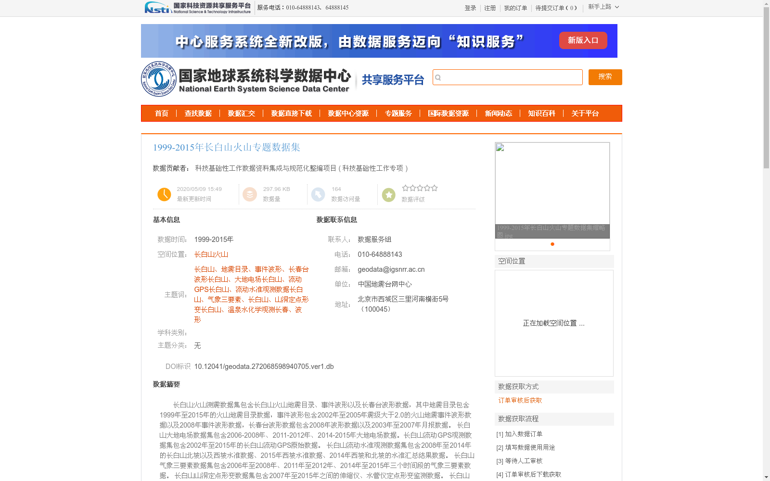The width and height of the screenshot is (770, 481).
Task: Click the 温泉水化学观测长春 keyword link
Action: 258,310
